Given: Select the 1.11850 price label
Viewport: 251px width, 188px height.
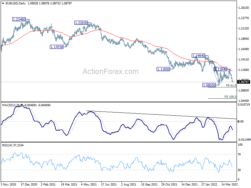Looking at the screenshot, I should [163, 69].
